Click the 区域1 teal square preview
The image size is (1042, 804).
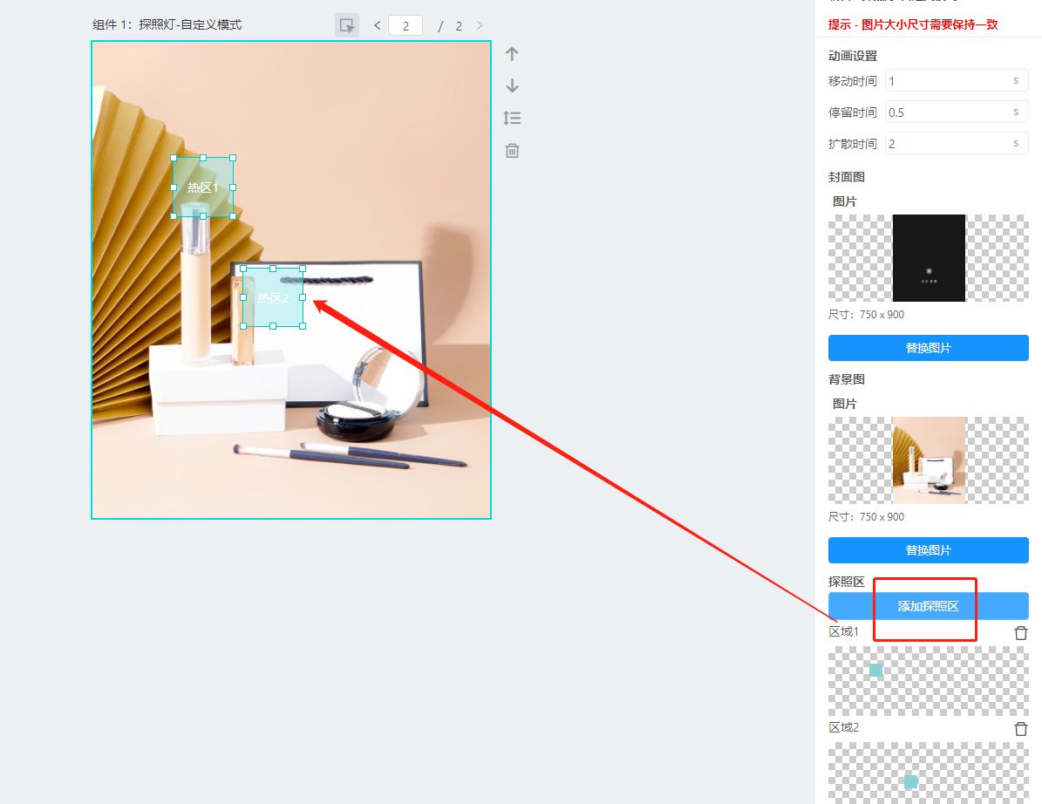[x=875, y=670]
